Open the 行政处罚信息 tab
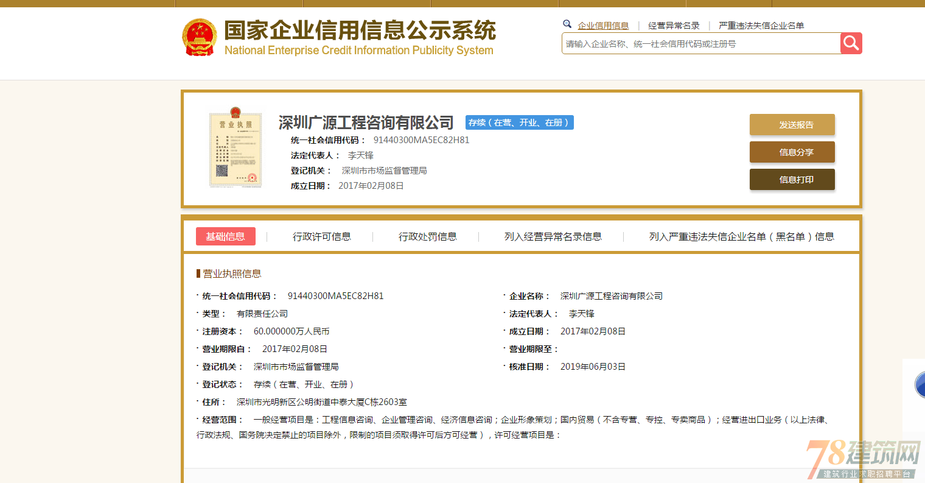Viewport: 925px width, 483px height. (428, 236)
